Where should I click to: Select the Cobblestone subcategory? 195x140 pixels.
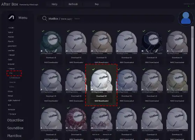[x=15, y=78]
